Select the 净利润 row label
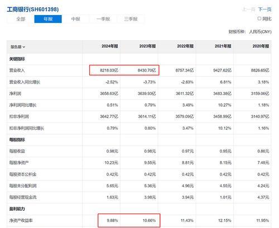279x228 pixels. pyautogui.click(x=15, y=93)
